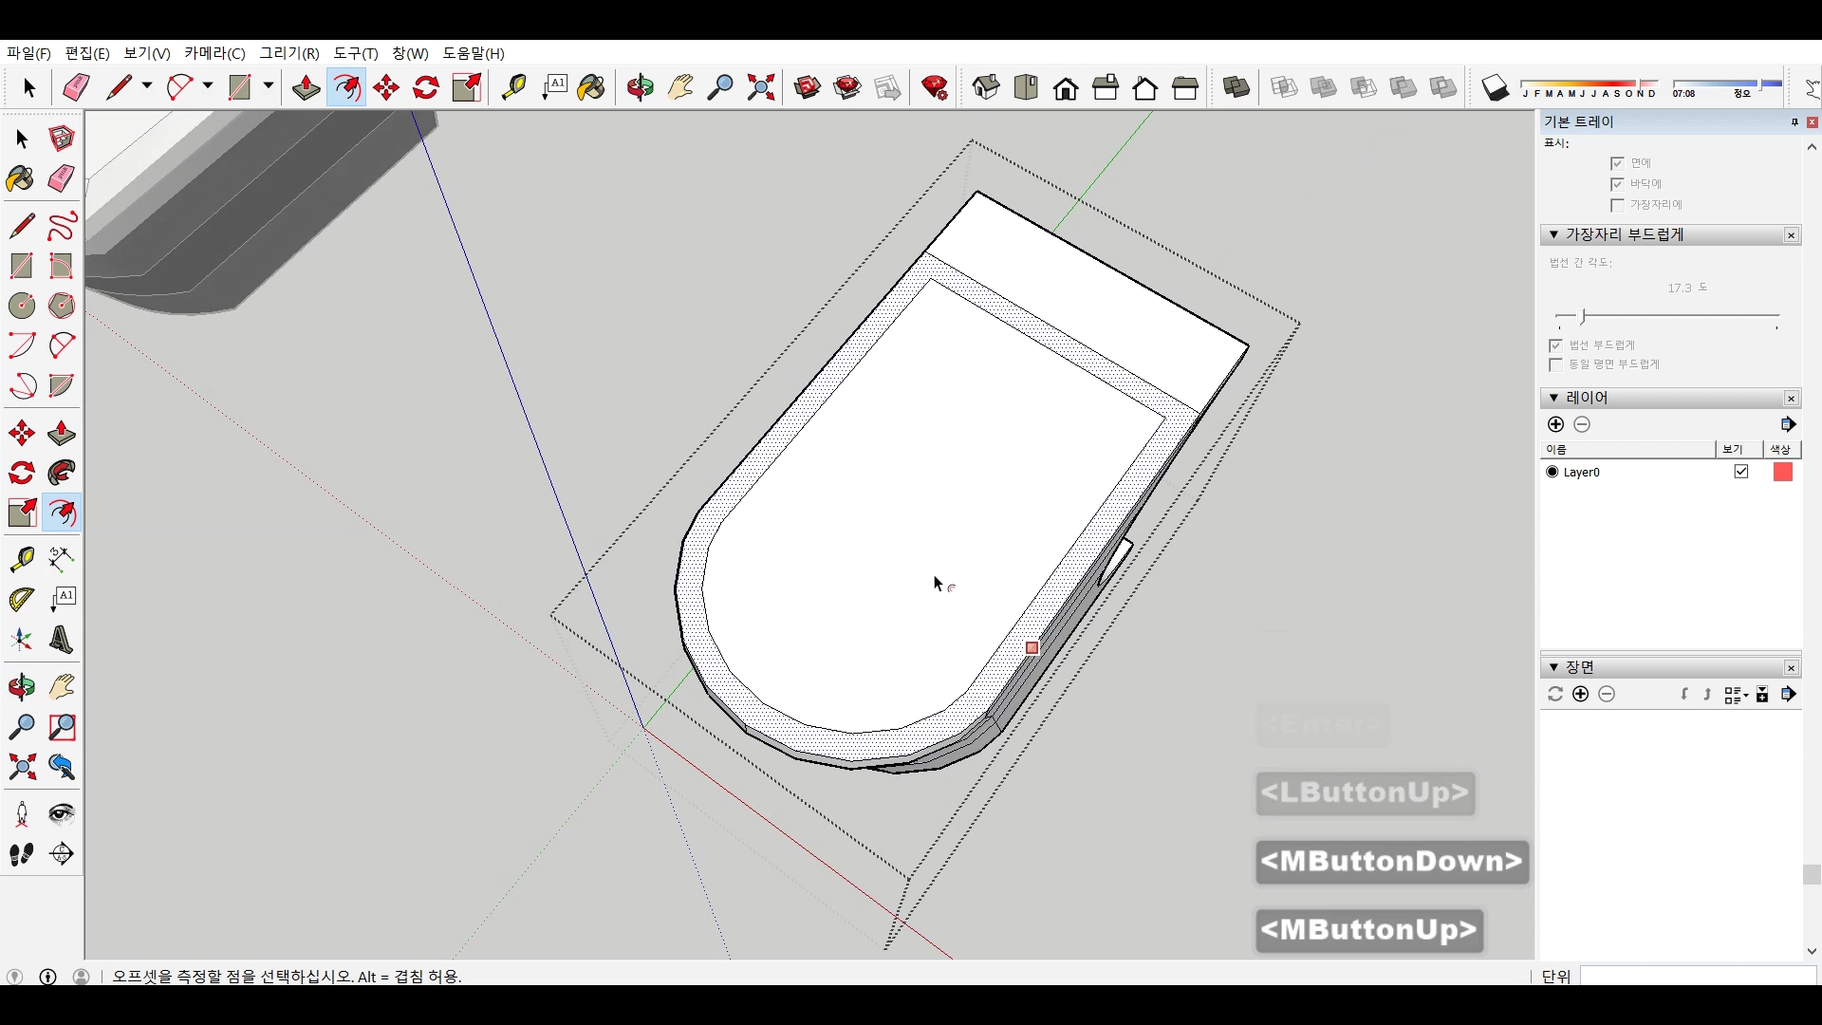Open the shapes tool dropdown arrow
Screen dimensions: 1822x1025
269,86
